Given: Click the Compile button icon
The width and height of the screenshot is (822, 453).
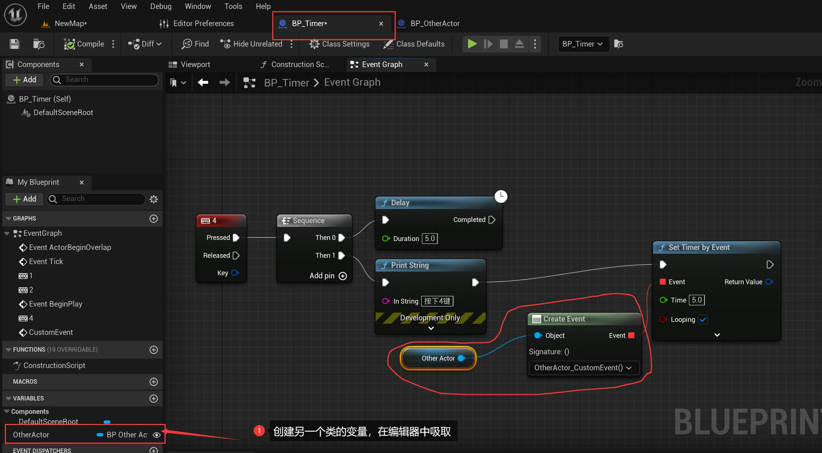Looking at the screenshot, I should [x=69, y=44].
